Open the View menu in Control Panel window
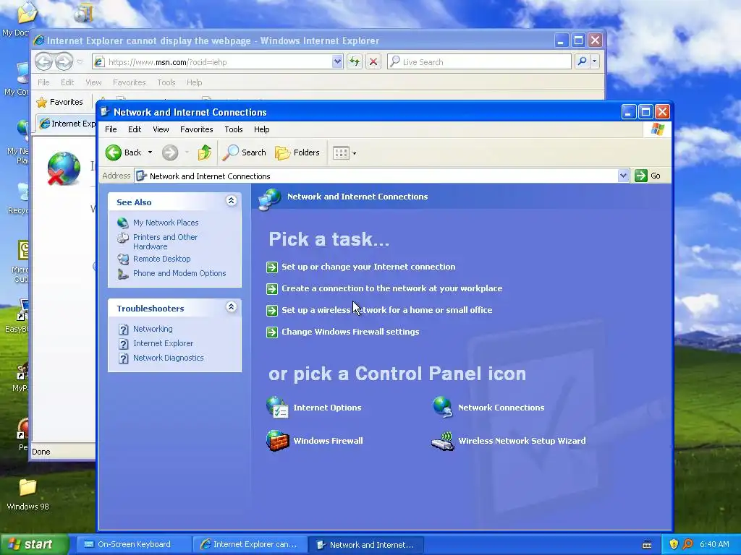 coord(161,129)
